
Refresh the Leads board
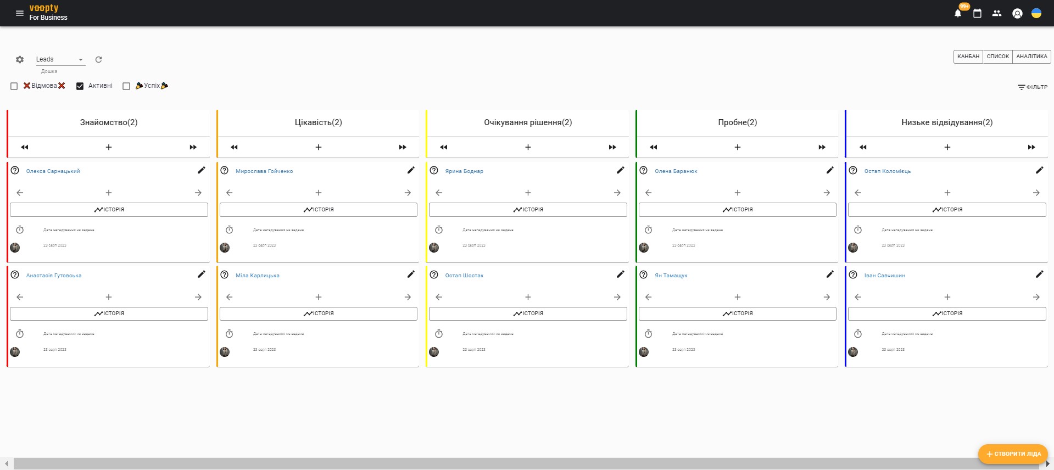tap(99, 59)
